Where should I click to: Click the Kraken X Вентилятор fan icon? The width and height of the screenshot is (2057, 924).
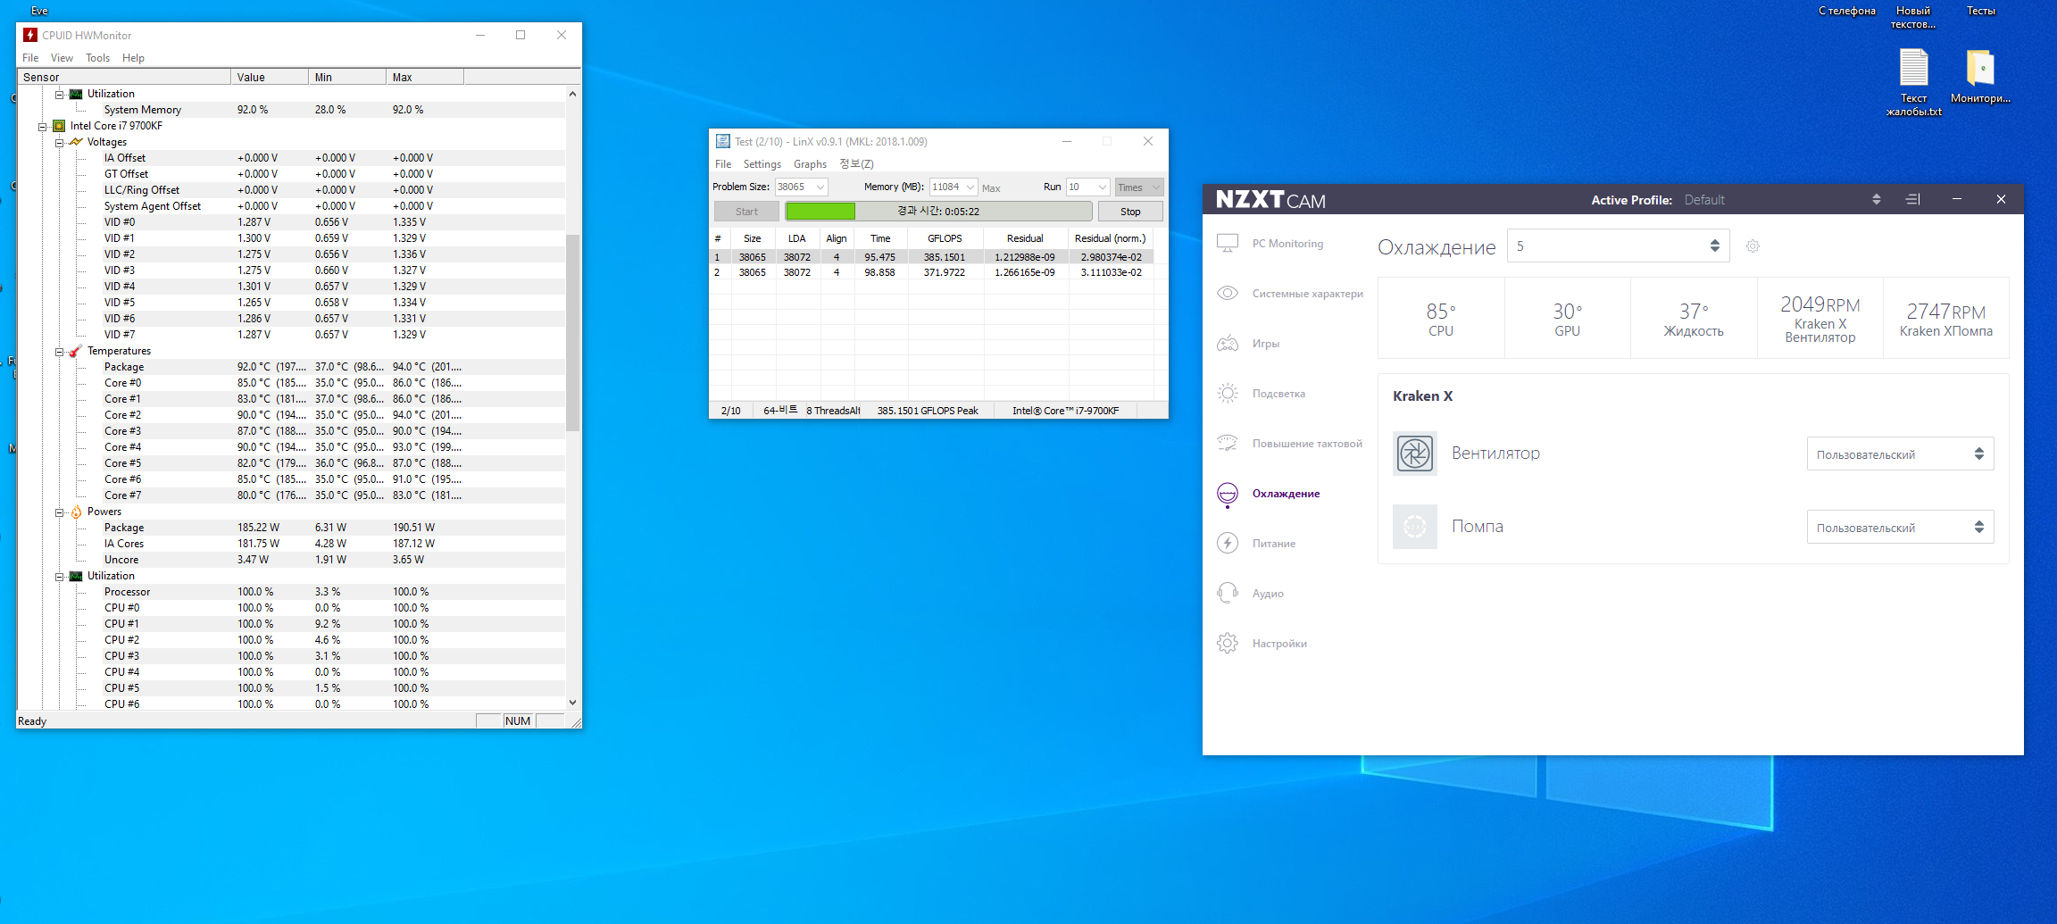(1415, 454)
